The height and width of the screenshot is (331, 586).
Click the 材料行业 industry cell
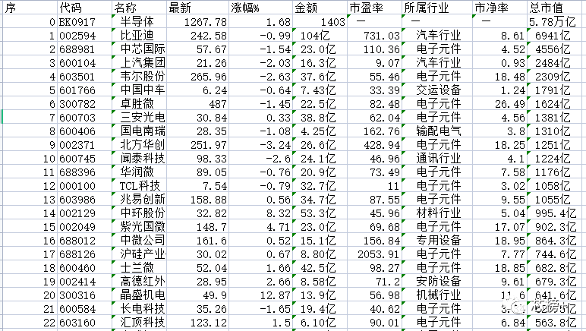pyautogui.click(x=437, y=213)
